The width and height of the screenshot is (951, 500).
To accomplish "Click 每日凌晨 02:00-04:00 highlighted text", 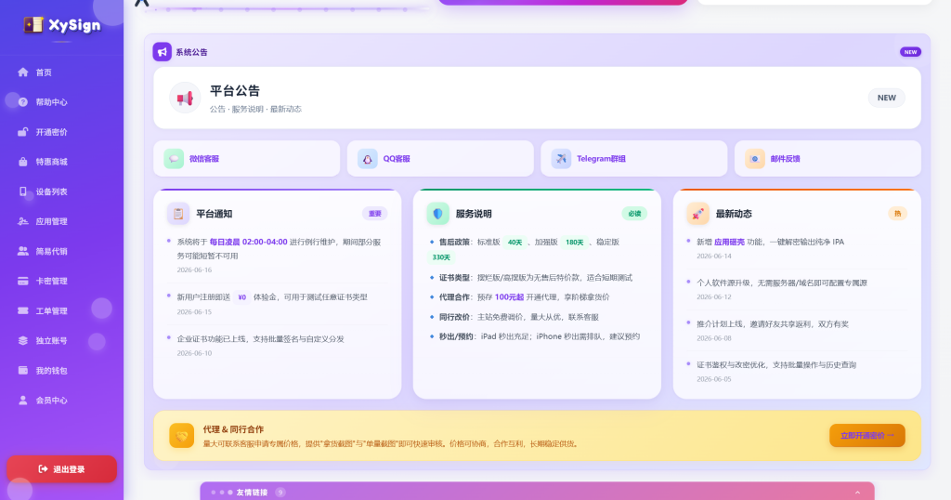I will click(x=248, y=242).
